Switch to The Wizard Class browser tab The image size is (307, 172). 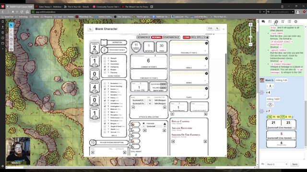click(135, 7)
